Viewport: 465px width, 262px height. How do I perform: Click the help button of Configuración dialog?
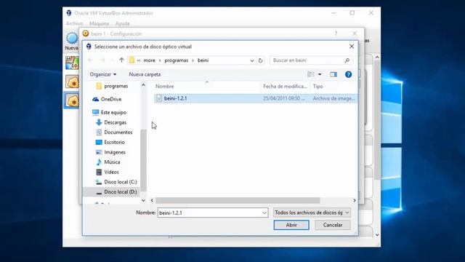(336, 33)
